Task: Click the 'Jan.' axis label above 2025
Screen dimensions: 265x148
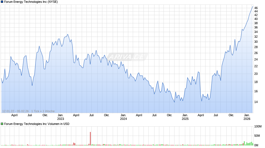Action: click(x=185, y=115)
